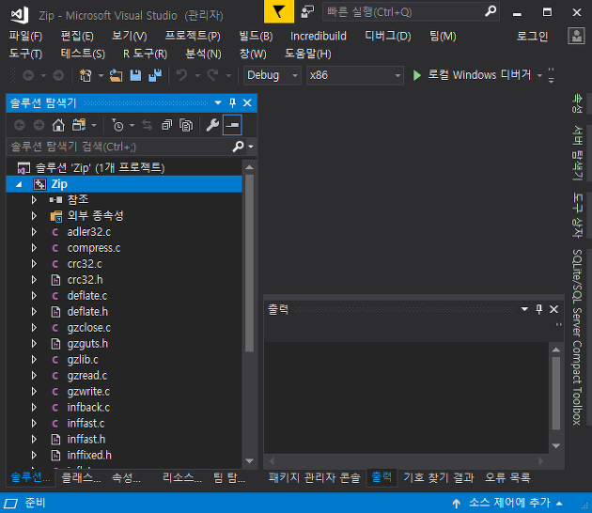
Task: Click the New Project toolbar icon
Action: tap(86, 75)
